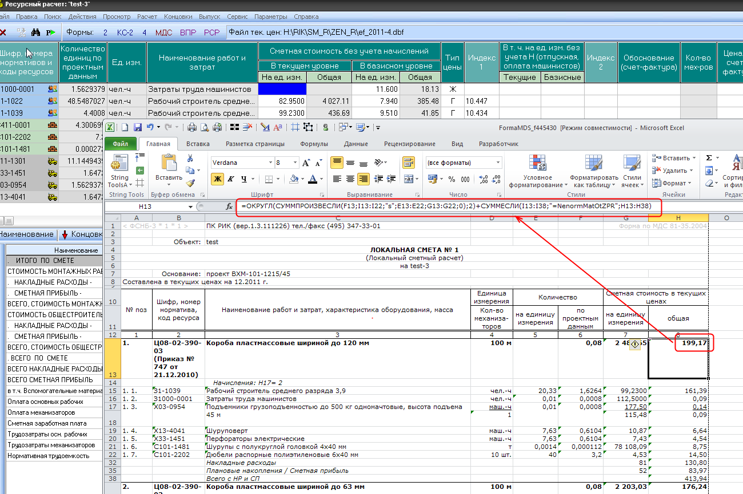This screenshot has width=743, height=494.
Task: Click the AutoSum sigma icon
Action: point(709,158)
